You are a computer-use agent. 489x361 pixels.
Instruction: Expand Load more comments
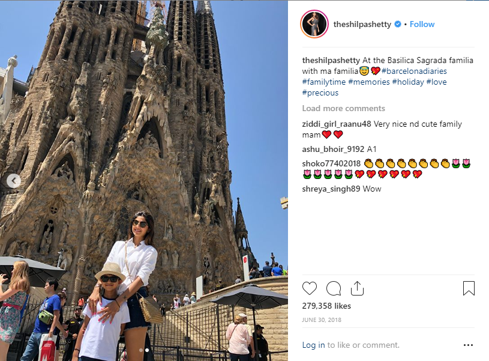coord(343,108)
